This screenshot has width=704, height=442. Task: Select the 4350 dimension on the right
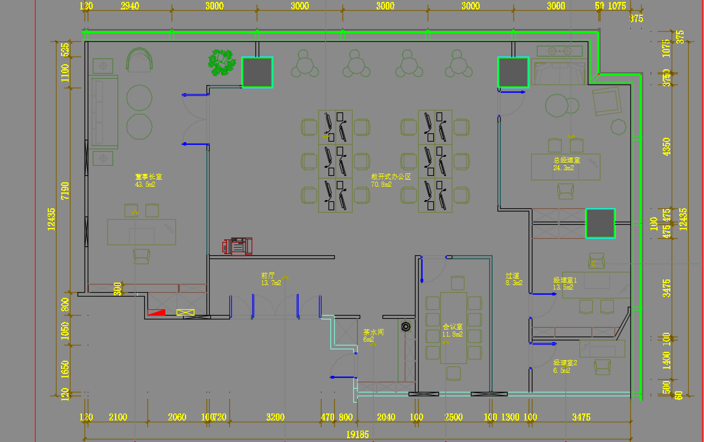click(x=666, y=147)
